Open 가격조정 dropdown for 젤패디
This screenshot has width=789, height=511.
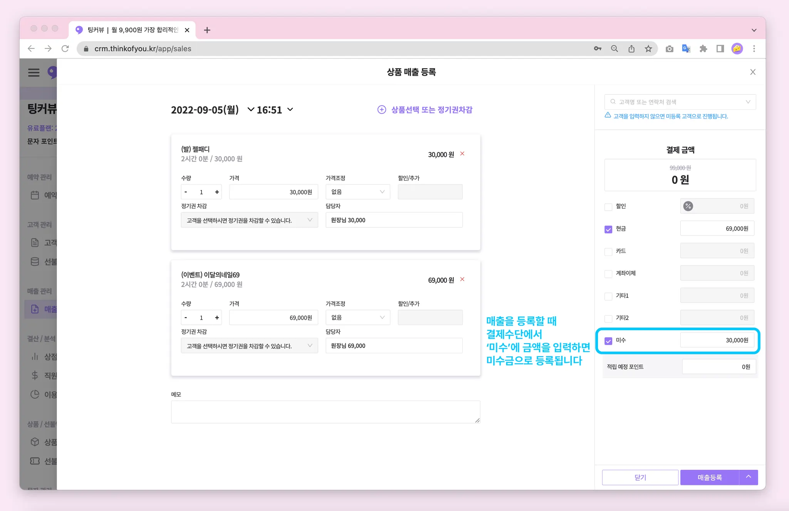(x=358, y=192)
